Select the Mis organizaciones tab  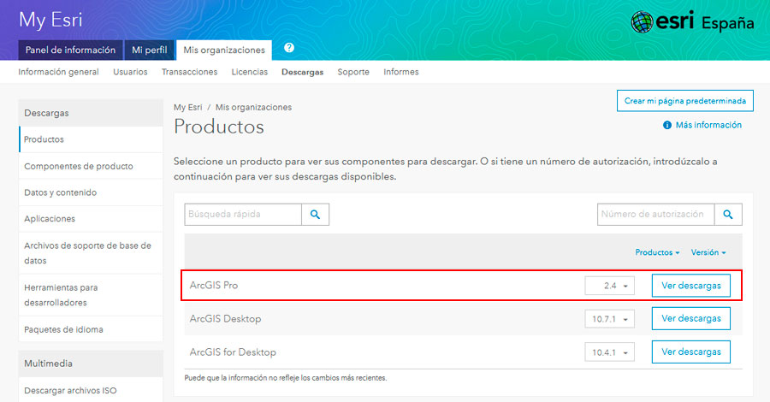click(224, 50)
